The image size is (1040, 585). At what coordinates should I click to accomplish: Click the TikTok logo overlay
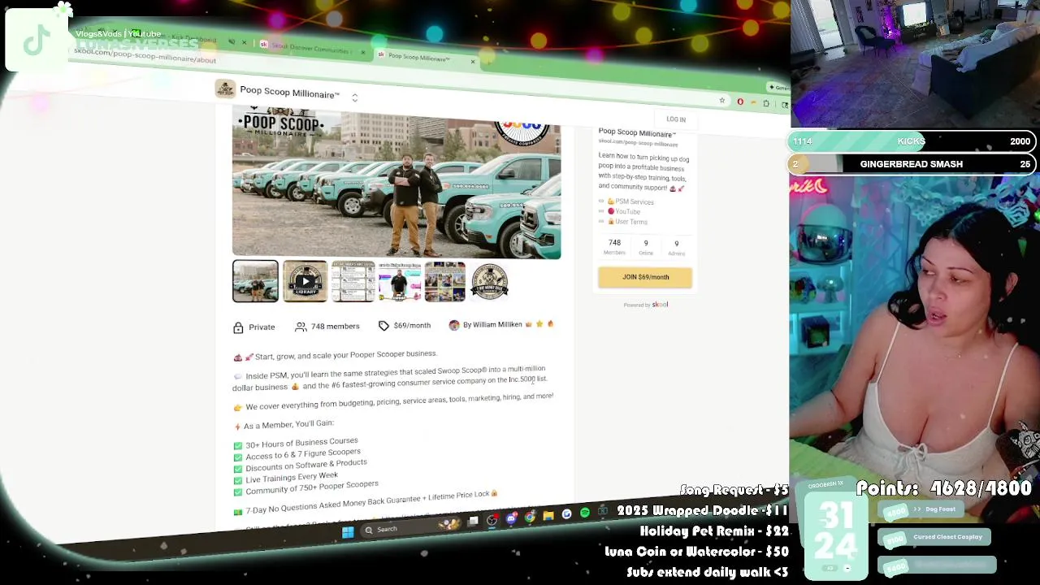click(x=37, y=41)
